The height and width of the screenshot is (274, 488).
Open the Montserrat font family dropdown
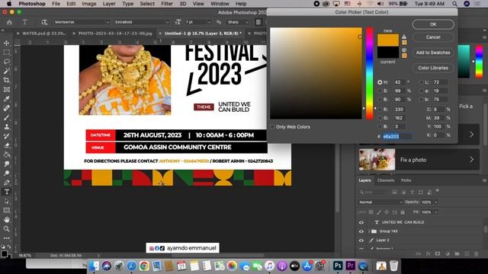pyautogui.click(x=108, y=22)
